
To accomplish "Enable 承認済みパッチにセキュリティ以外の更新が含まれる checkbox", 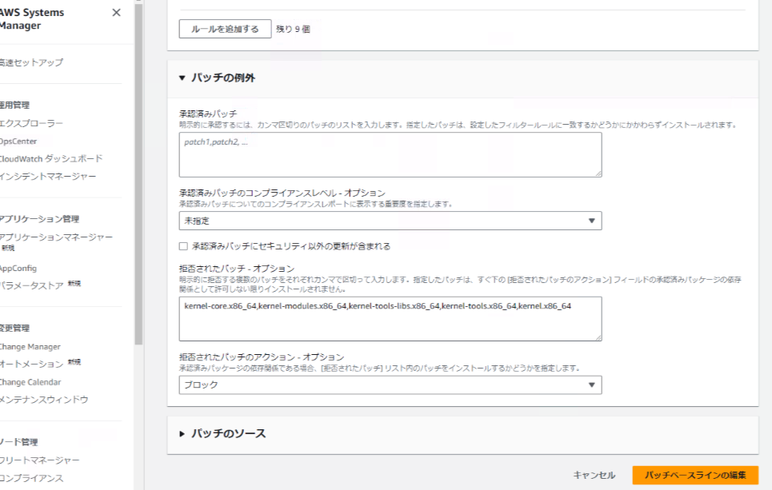I will [183, 246].
